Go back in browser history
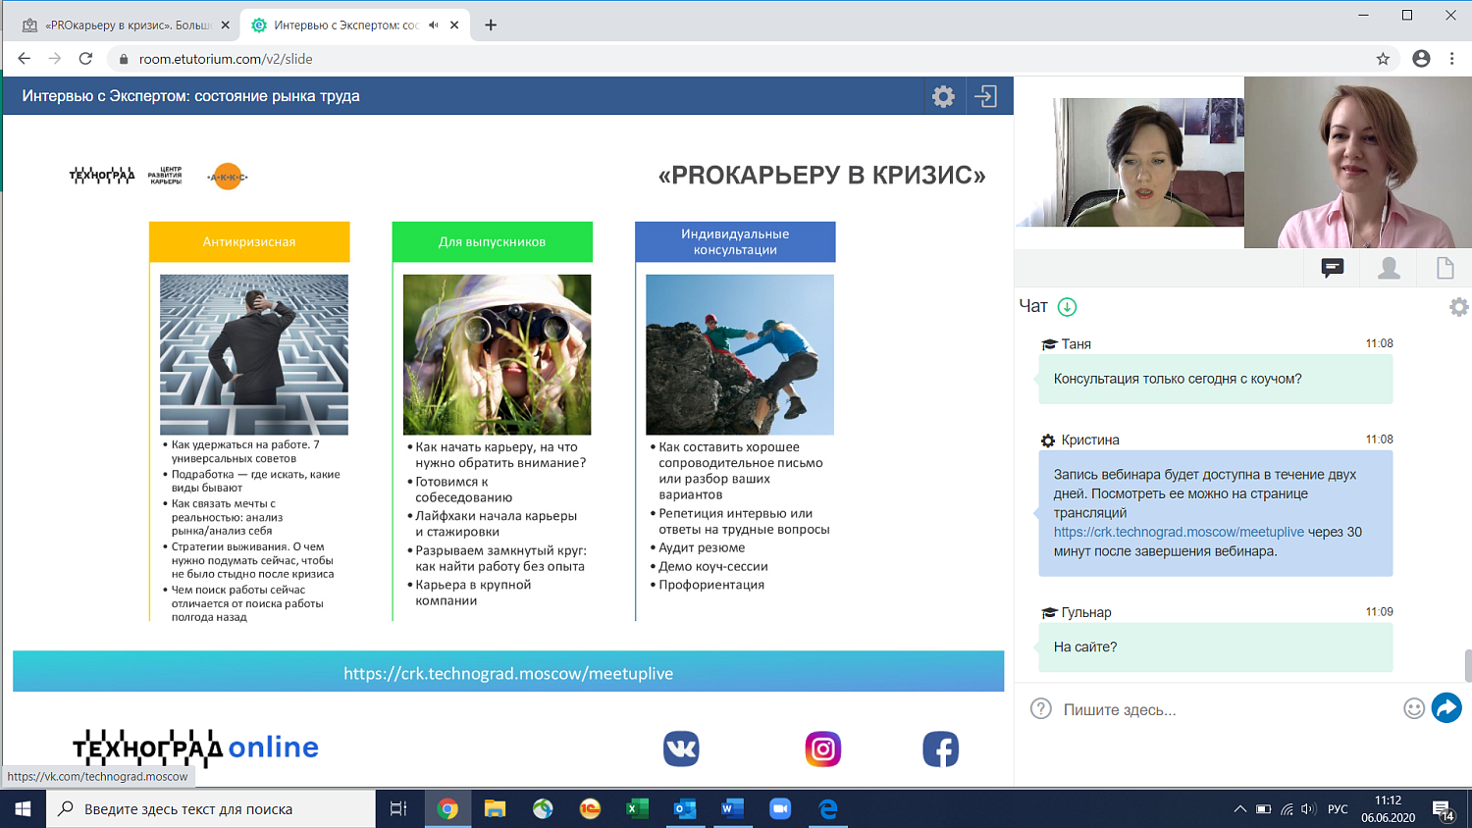1472x828 pixels. pos(25,59)
